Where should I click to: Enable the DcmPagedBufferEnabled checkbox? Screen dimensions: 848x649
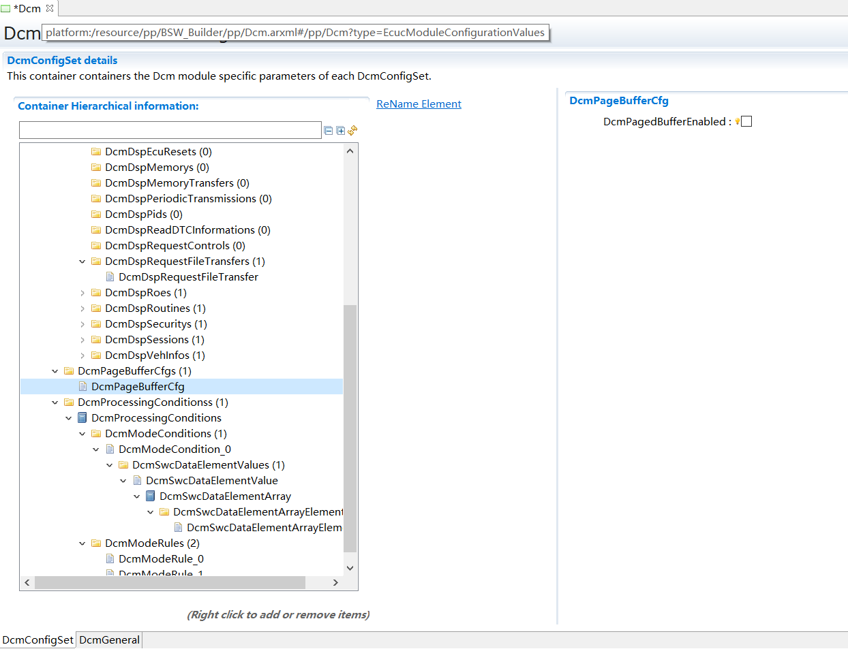click(746, 121)
